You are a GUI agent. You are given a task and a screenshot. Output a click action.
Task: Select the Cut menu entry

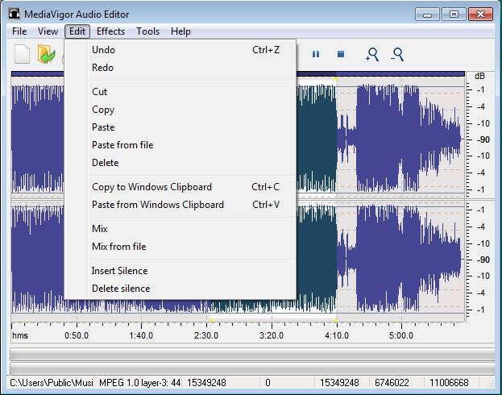point(99,92)
